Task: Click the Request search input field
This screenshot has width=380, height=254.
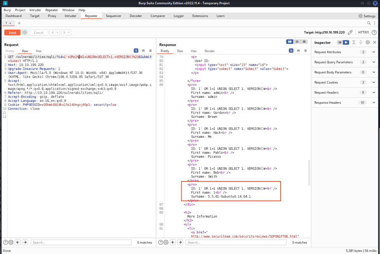Action: (81, 243)
